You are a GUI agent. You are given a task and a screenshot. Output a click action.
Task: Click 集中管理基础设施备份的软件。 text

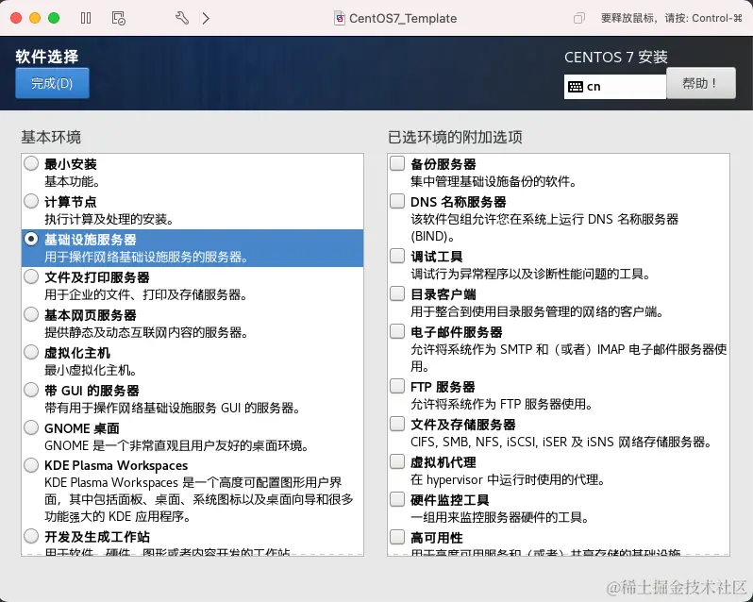coord(494,182)
